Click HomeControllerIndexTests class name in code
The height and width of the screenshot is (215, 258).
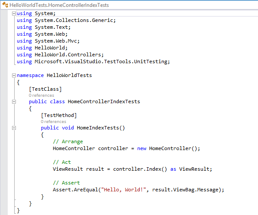pyautogui.click(x=104, y=101)
